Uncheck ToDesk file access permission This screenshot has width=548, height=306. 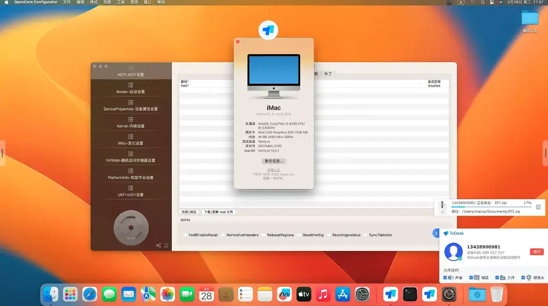tap(497, 278)
